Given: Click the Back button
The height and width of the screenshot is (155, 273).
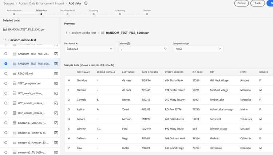Looking at the screenshot, I should [x=257, y=3].
